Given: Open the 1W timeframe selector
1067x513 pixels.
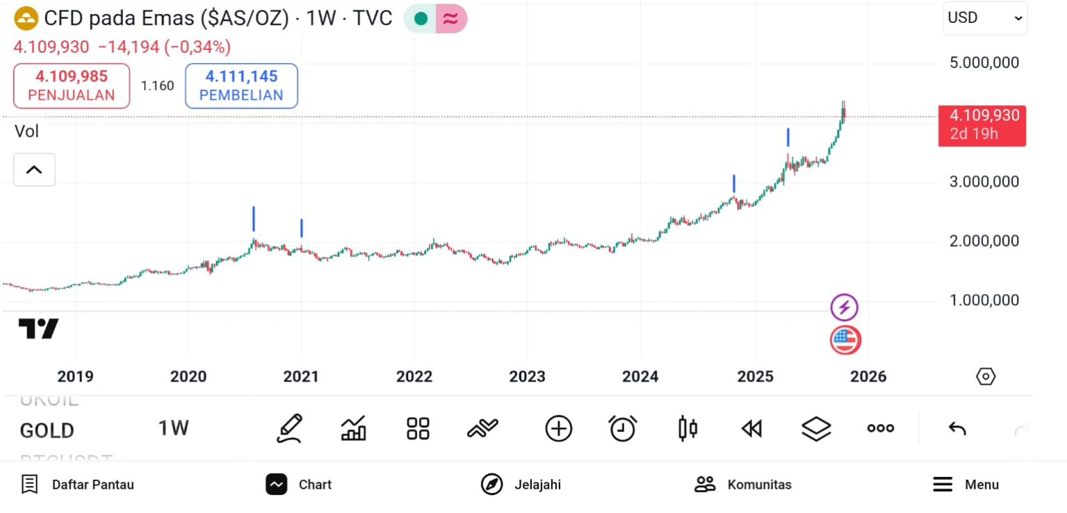Looking at the screenshot, I should point(173,428).
